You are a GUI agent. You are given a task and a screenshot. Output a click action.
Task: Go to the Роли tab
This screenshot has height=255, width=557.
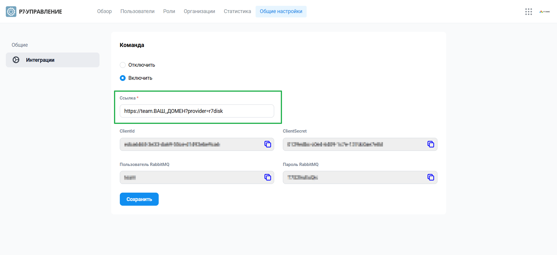pyautogui.click(x=169, y=11)
